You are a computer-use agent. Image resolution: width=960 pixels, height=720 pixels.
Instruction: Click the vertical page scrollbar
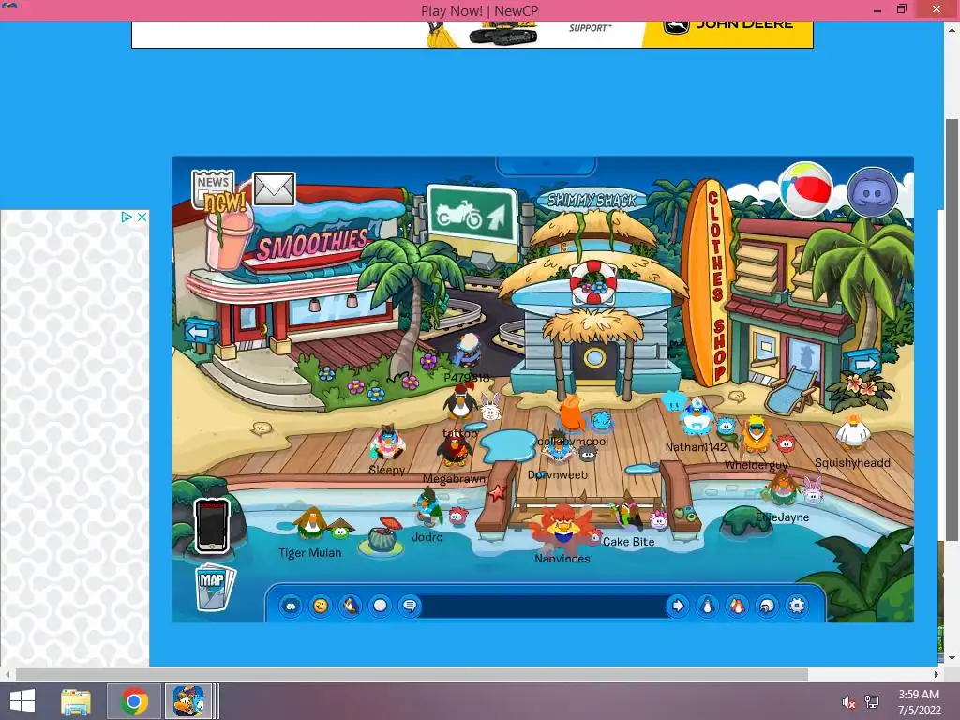click(x=952, y=331)
